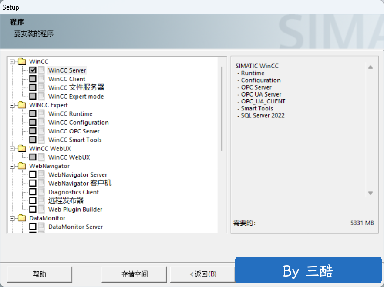384x287 pixels.
Task: Click the package icon beside 远程发布器
Action: coord(41,200)
